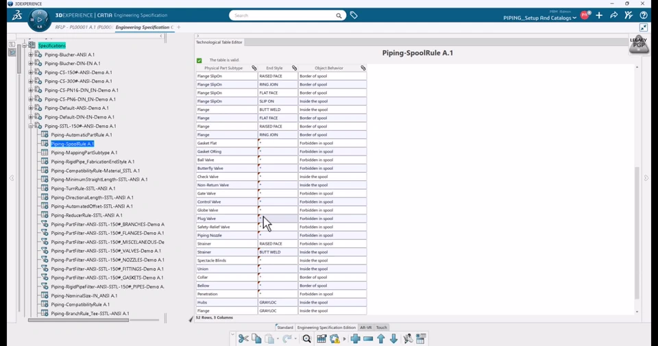Expand Piping-Blucher-ANSI A.1 node
Image resolution: width=658 pixels, height=346 pixels.
point(31,55)
